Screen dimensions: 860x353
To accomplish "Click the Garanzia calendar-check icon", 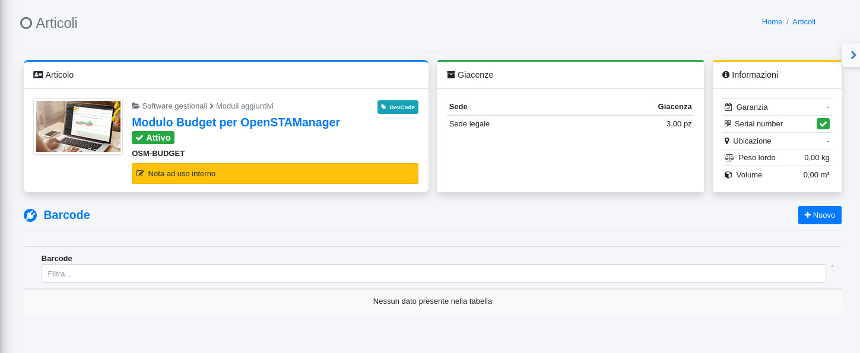I will [x=728, y=107].
